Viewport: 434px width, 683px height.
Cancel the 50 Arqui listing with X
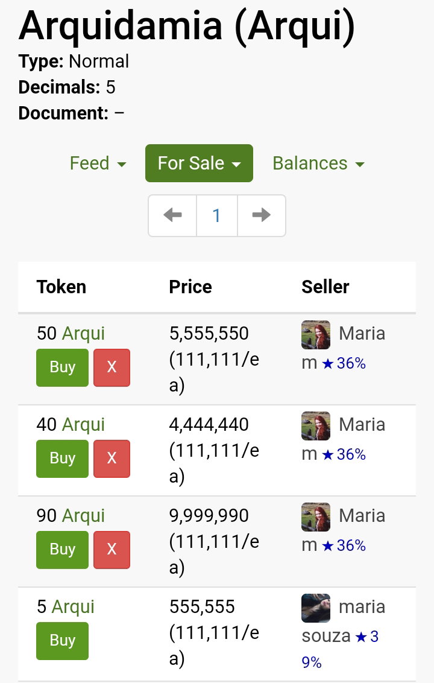click(112, 367)
